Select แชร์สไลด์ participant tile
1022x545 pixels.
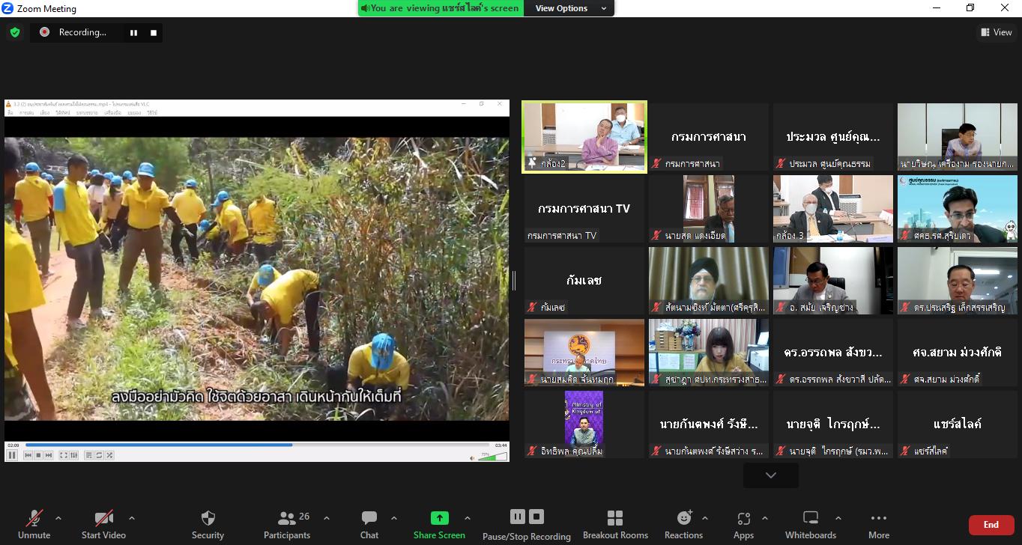click(958, 424)
